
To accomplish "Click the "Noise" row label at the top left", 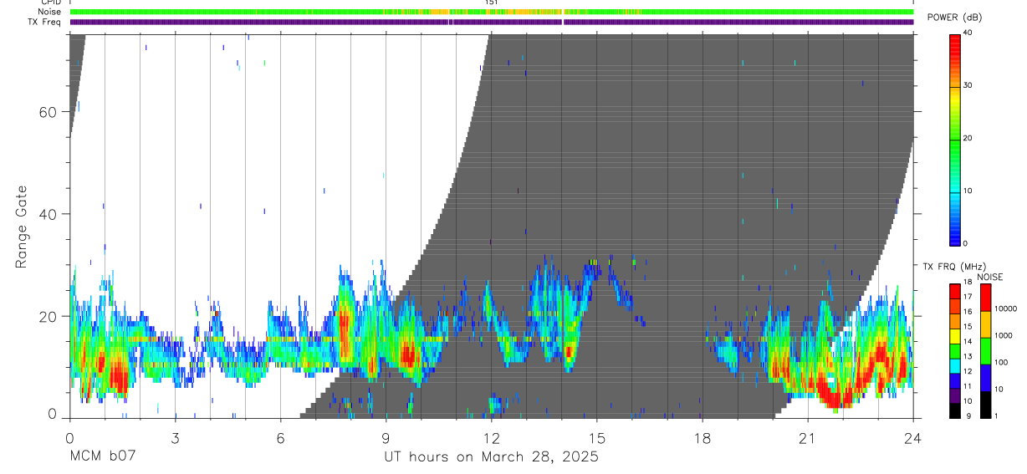I will point(50,12).
